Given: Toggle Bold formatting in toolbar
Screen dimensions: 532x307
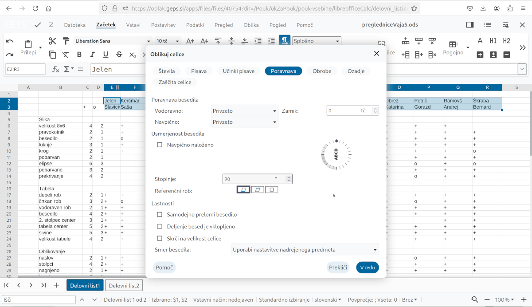Looking at the screenshot, I should coord(79,55).
